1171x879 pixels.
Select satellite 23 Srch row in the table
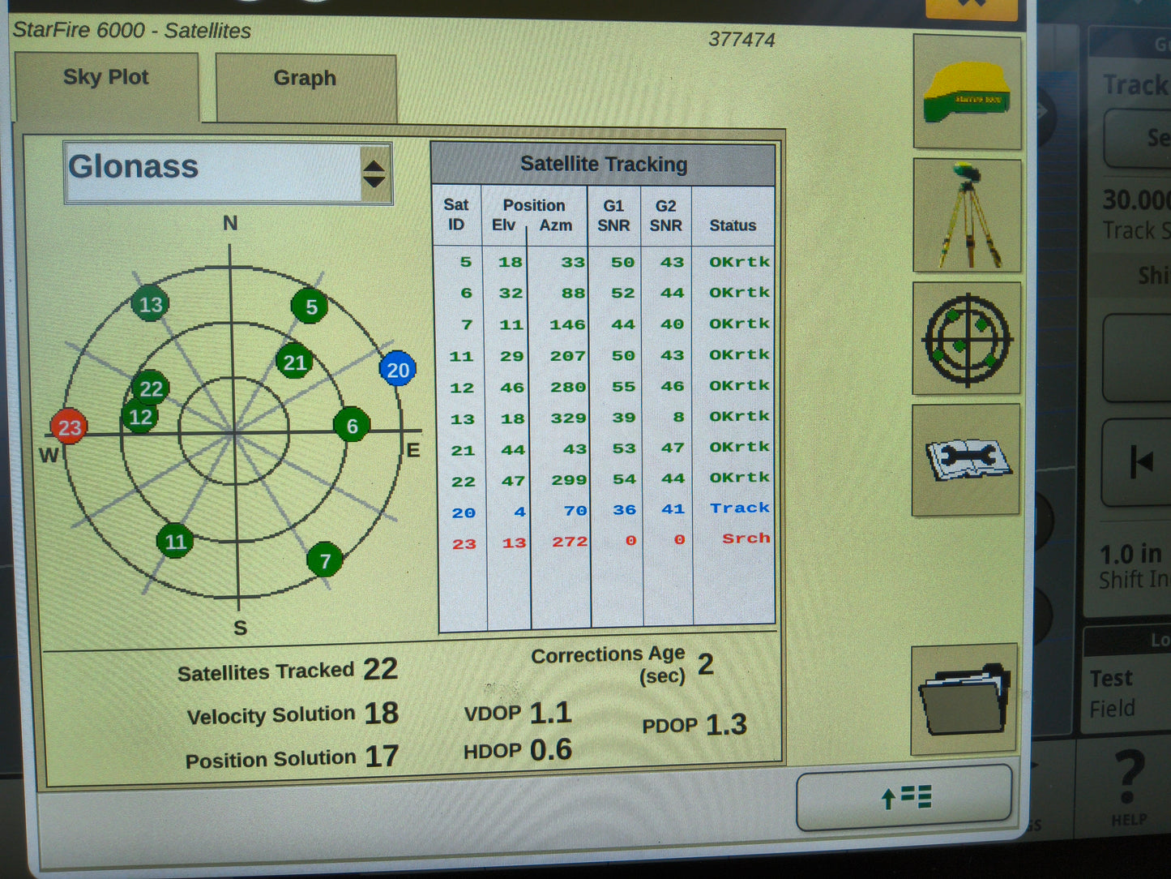coord(604,541)
